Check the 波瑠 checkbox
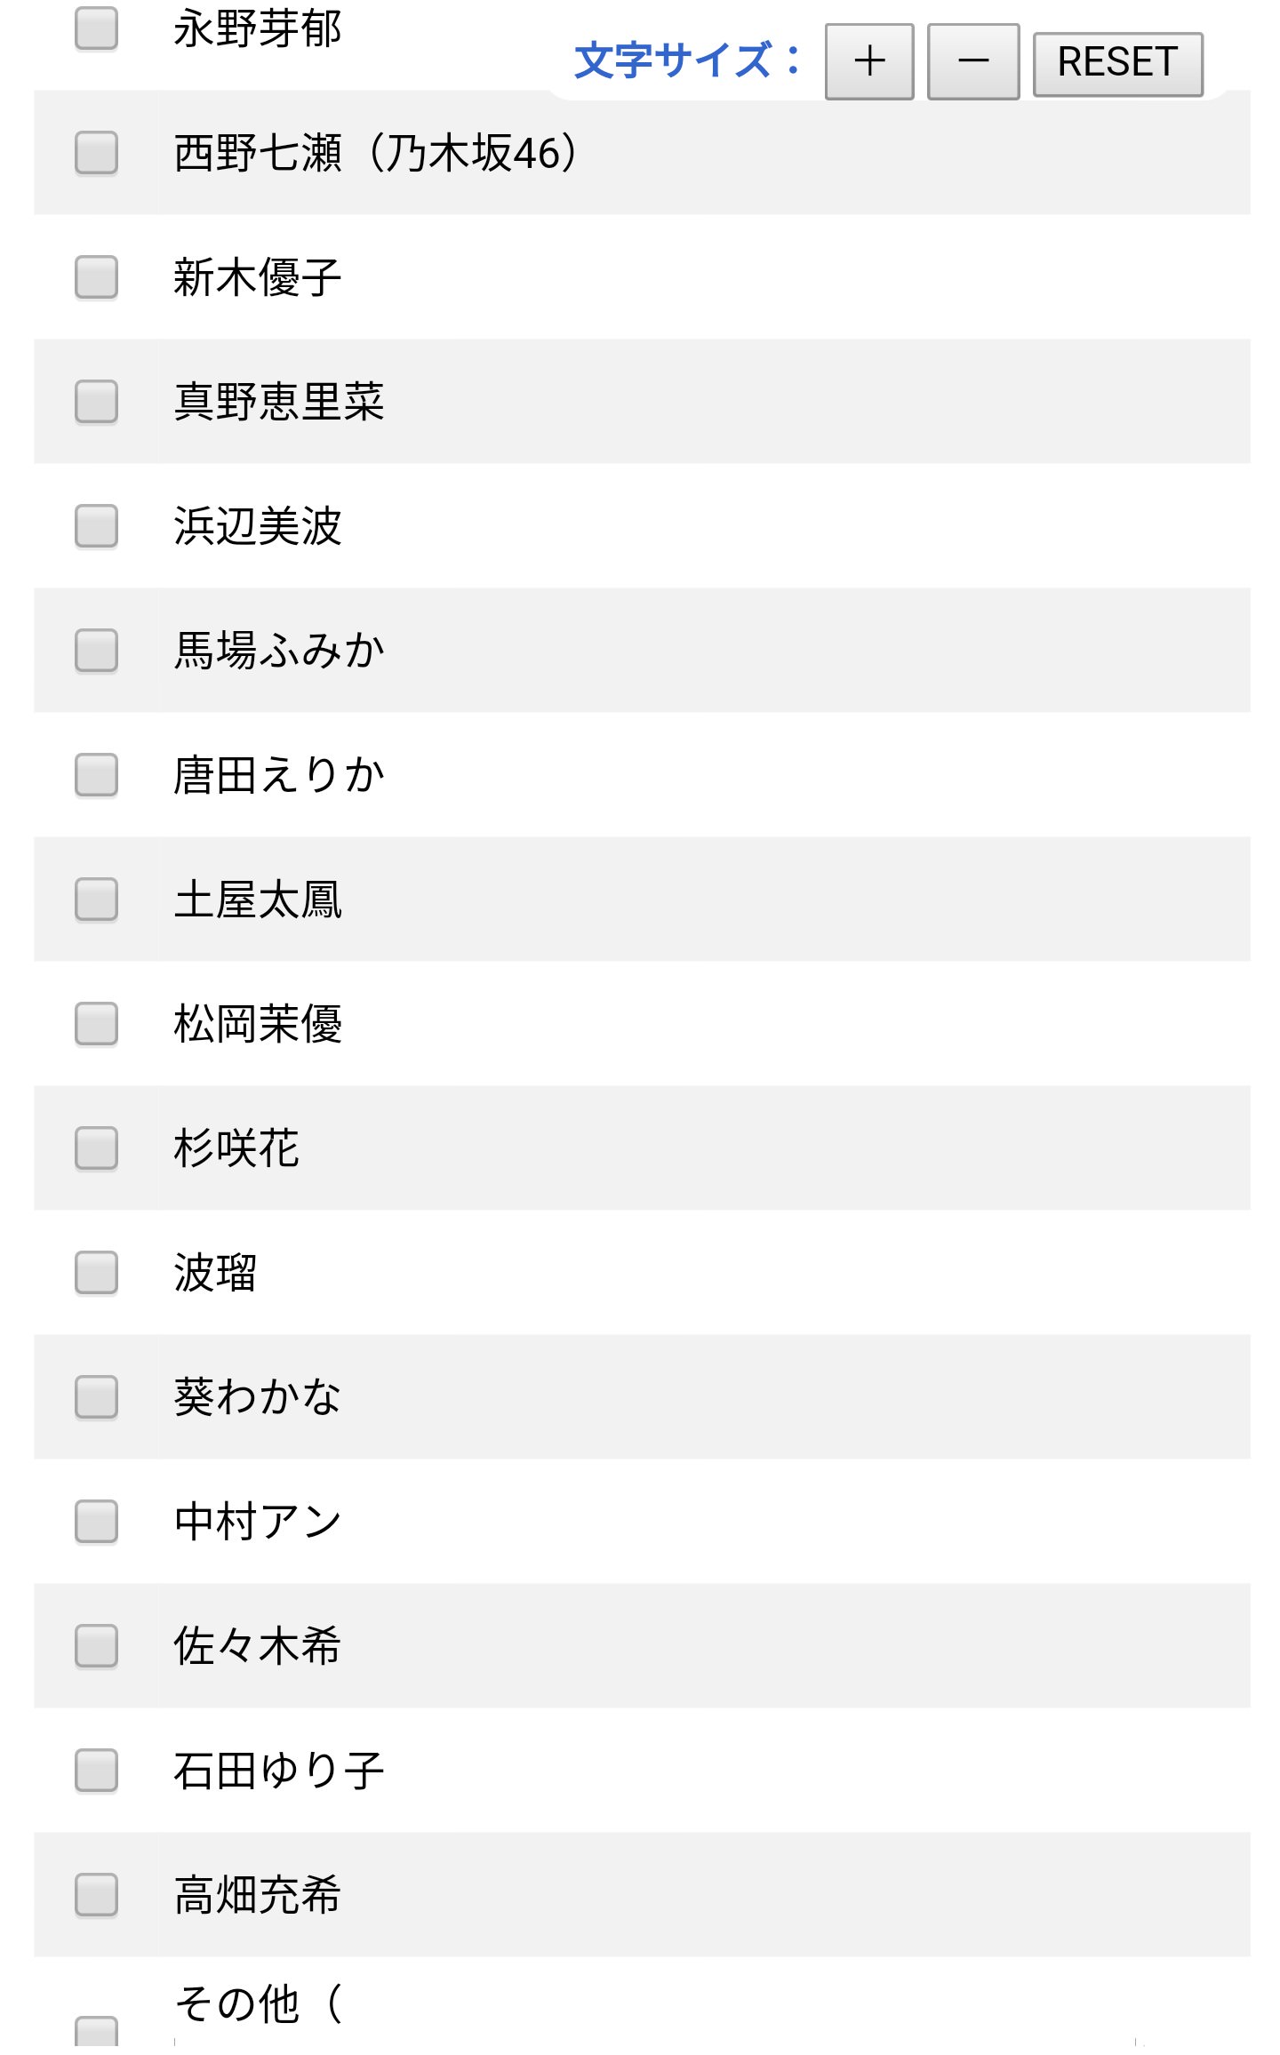The image size is (1280, 2055). coord(97,1273)
